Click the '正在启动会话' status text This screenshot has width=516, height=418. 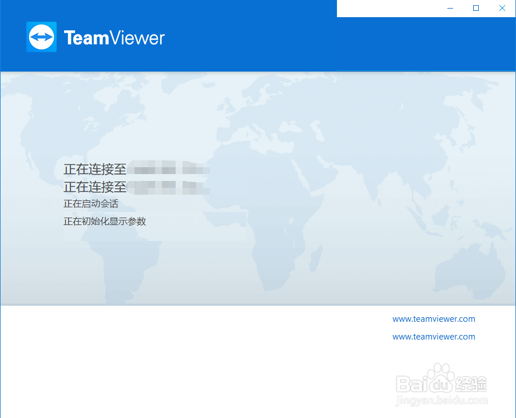click(x=91, y=204)
